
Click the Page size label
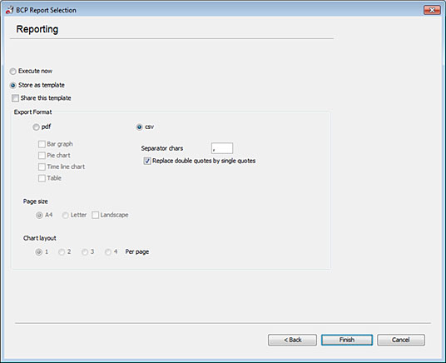click(x=36, y=201)
